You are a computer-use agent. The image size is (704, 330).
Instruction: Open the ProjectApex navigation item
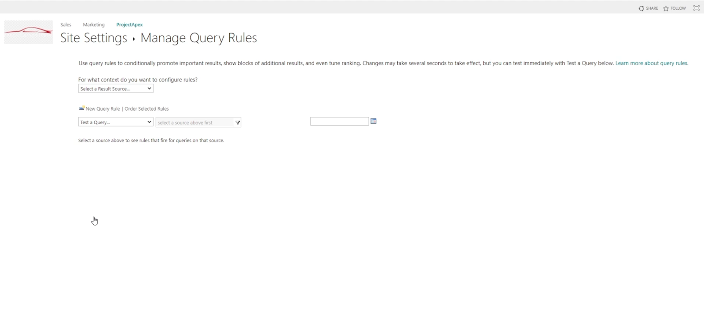tap(129, 25)
